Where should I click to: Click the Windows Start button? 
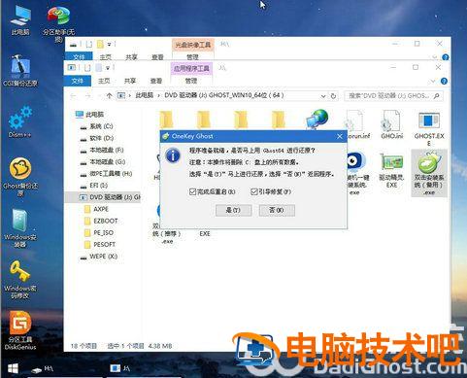pos(13,369)
